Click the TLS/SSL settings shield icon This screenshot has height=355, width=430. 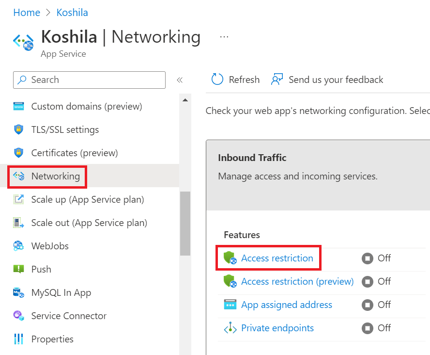19,129
